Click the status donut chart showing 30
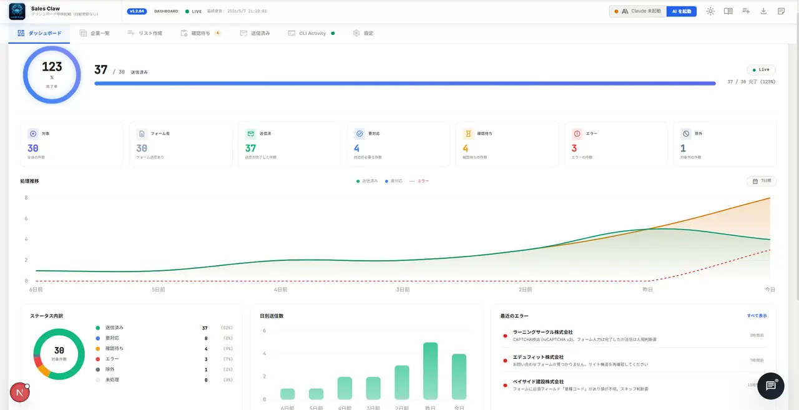Image resolution: width=799 pixels, height=410 pixels. click(x=59, y=354)
